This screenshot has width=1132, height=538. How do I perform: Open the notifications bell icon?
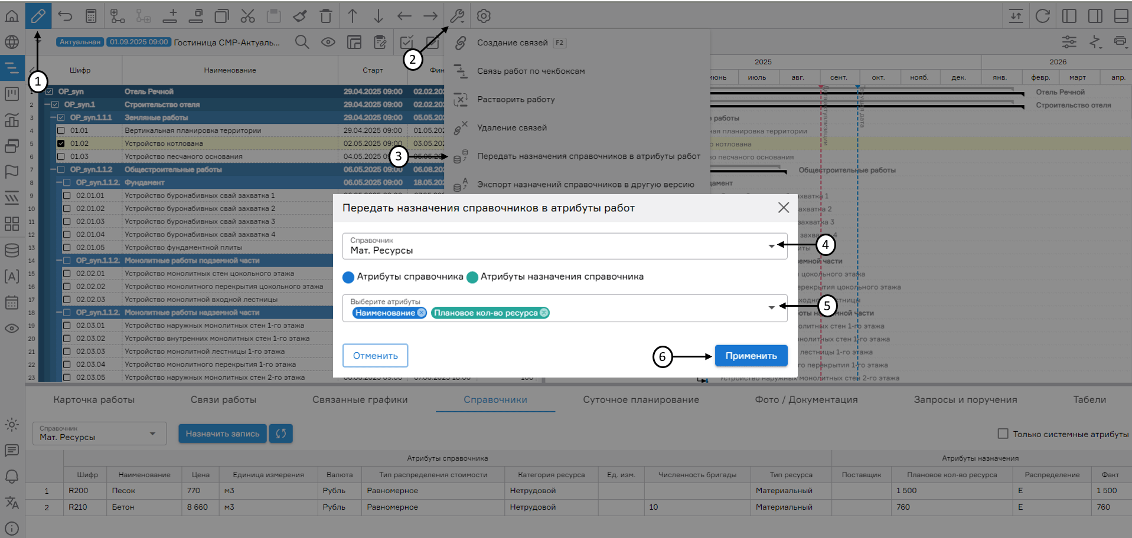12,476
